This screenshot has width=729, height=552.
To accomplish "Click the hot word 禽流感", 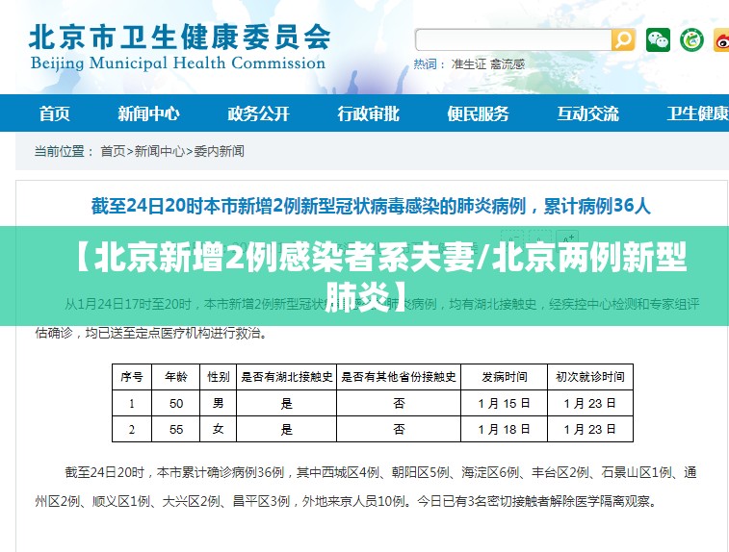I will pyautogui.click(x=508, y=64).
